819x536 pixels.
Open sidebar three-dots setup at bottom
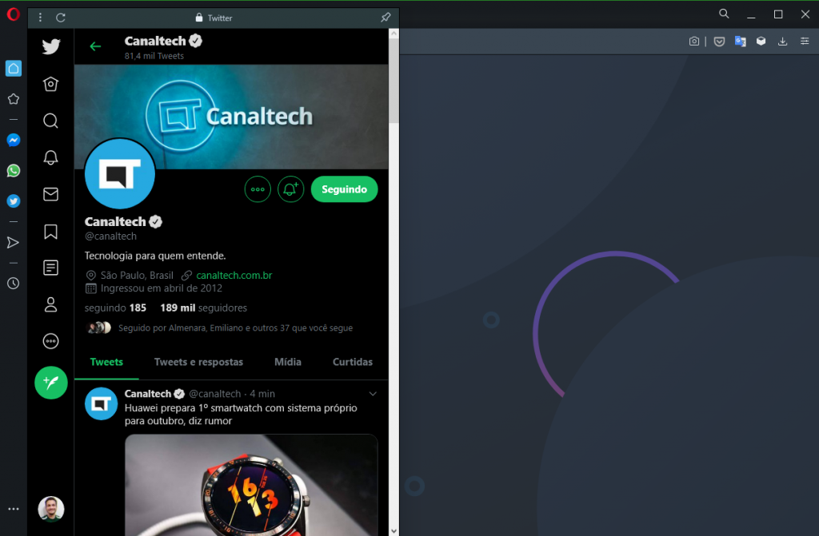14,509
